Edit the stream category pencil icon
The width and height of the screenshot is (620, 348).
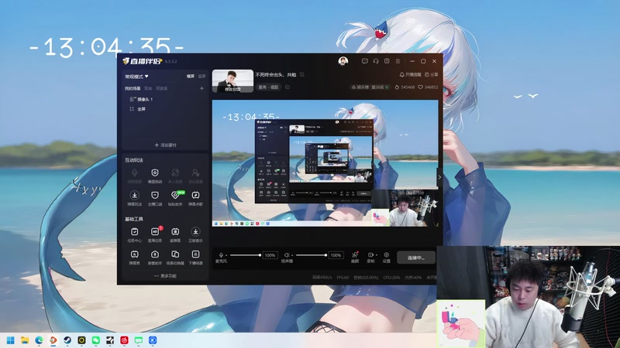coord(288,87)
